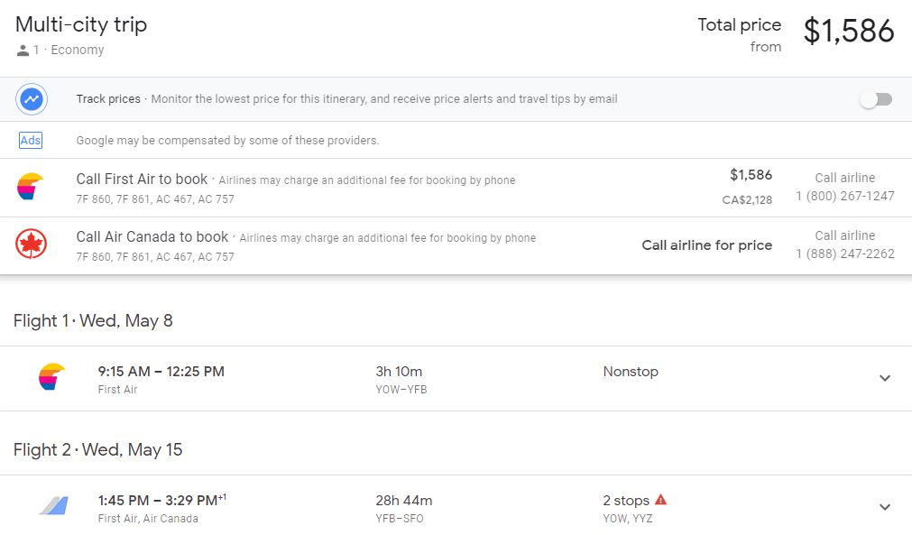This screenshot has height=535, width=912.
Task: Click the multi-airline logo on Flight 2
Action: tap(53, 506)
